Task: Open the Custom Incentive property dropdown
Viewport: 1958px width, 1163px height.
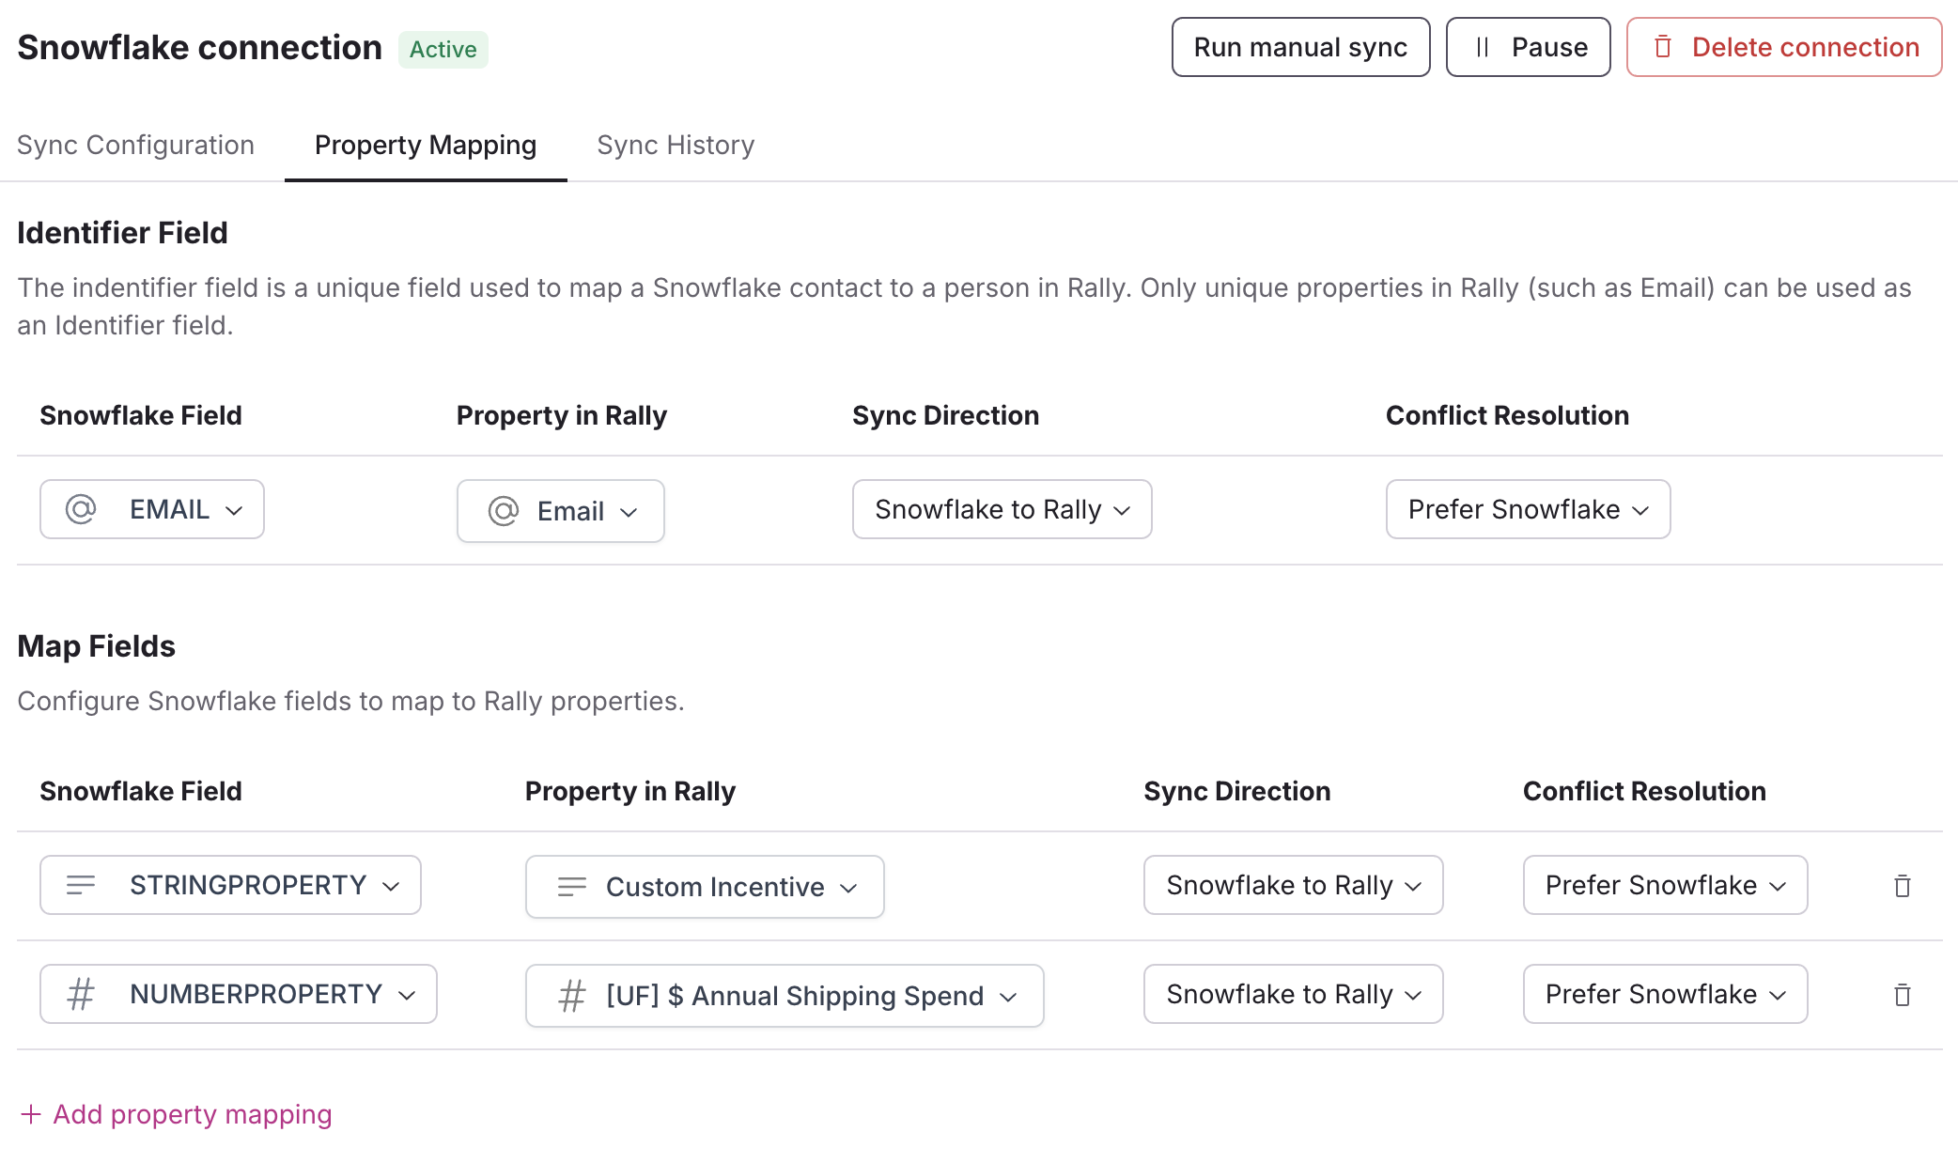Action: pos(705,887)
